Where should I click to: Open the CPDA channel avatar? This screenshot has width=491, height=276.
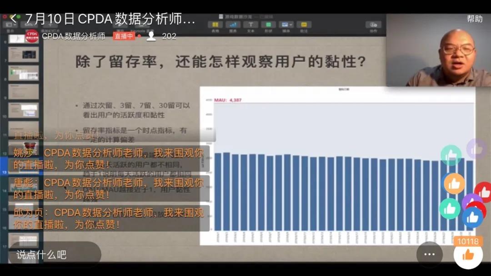[x=32, y=36]
